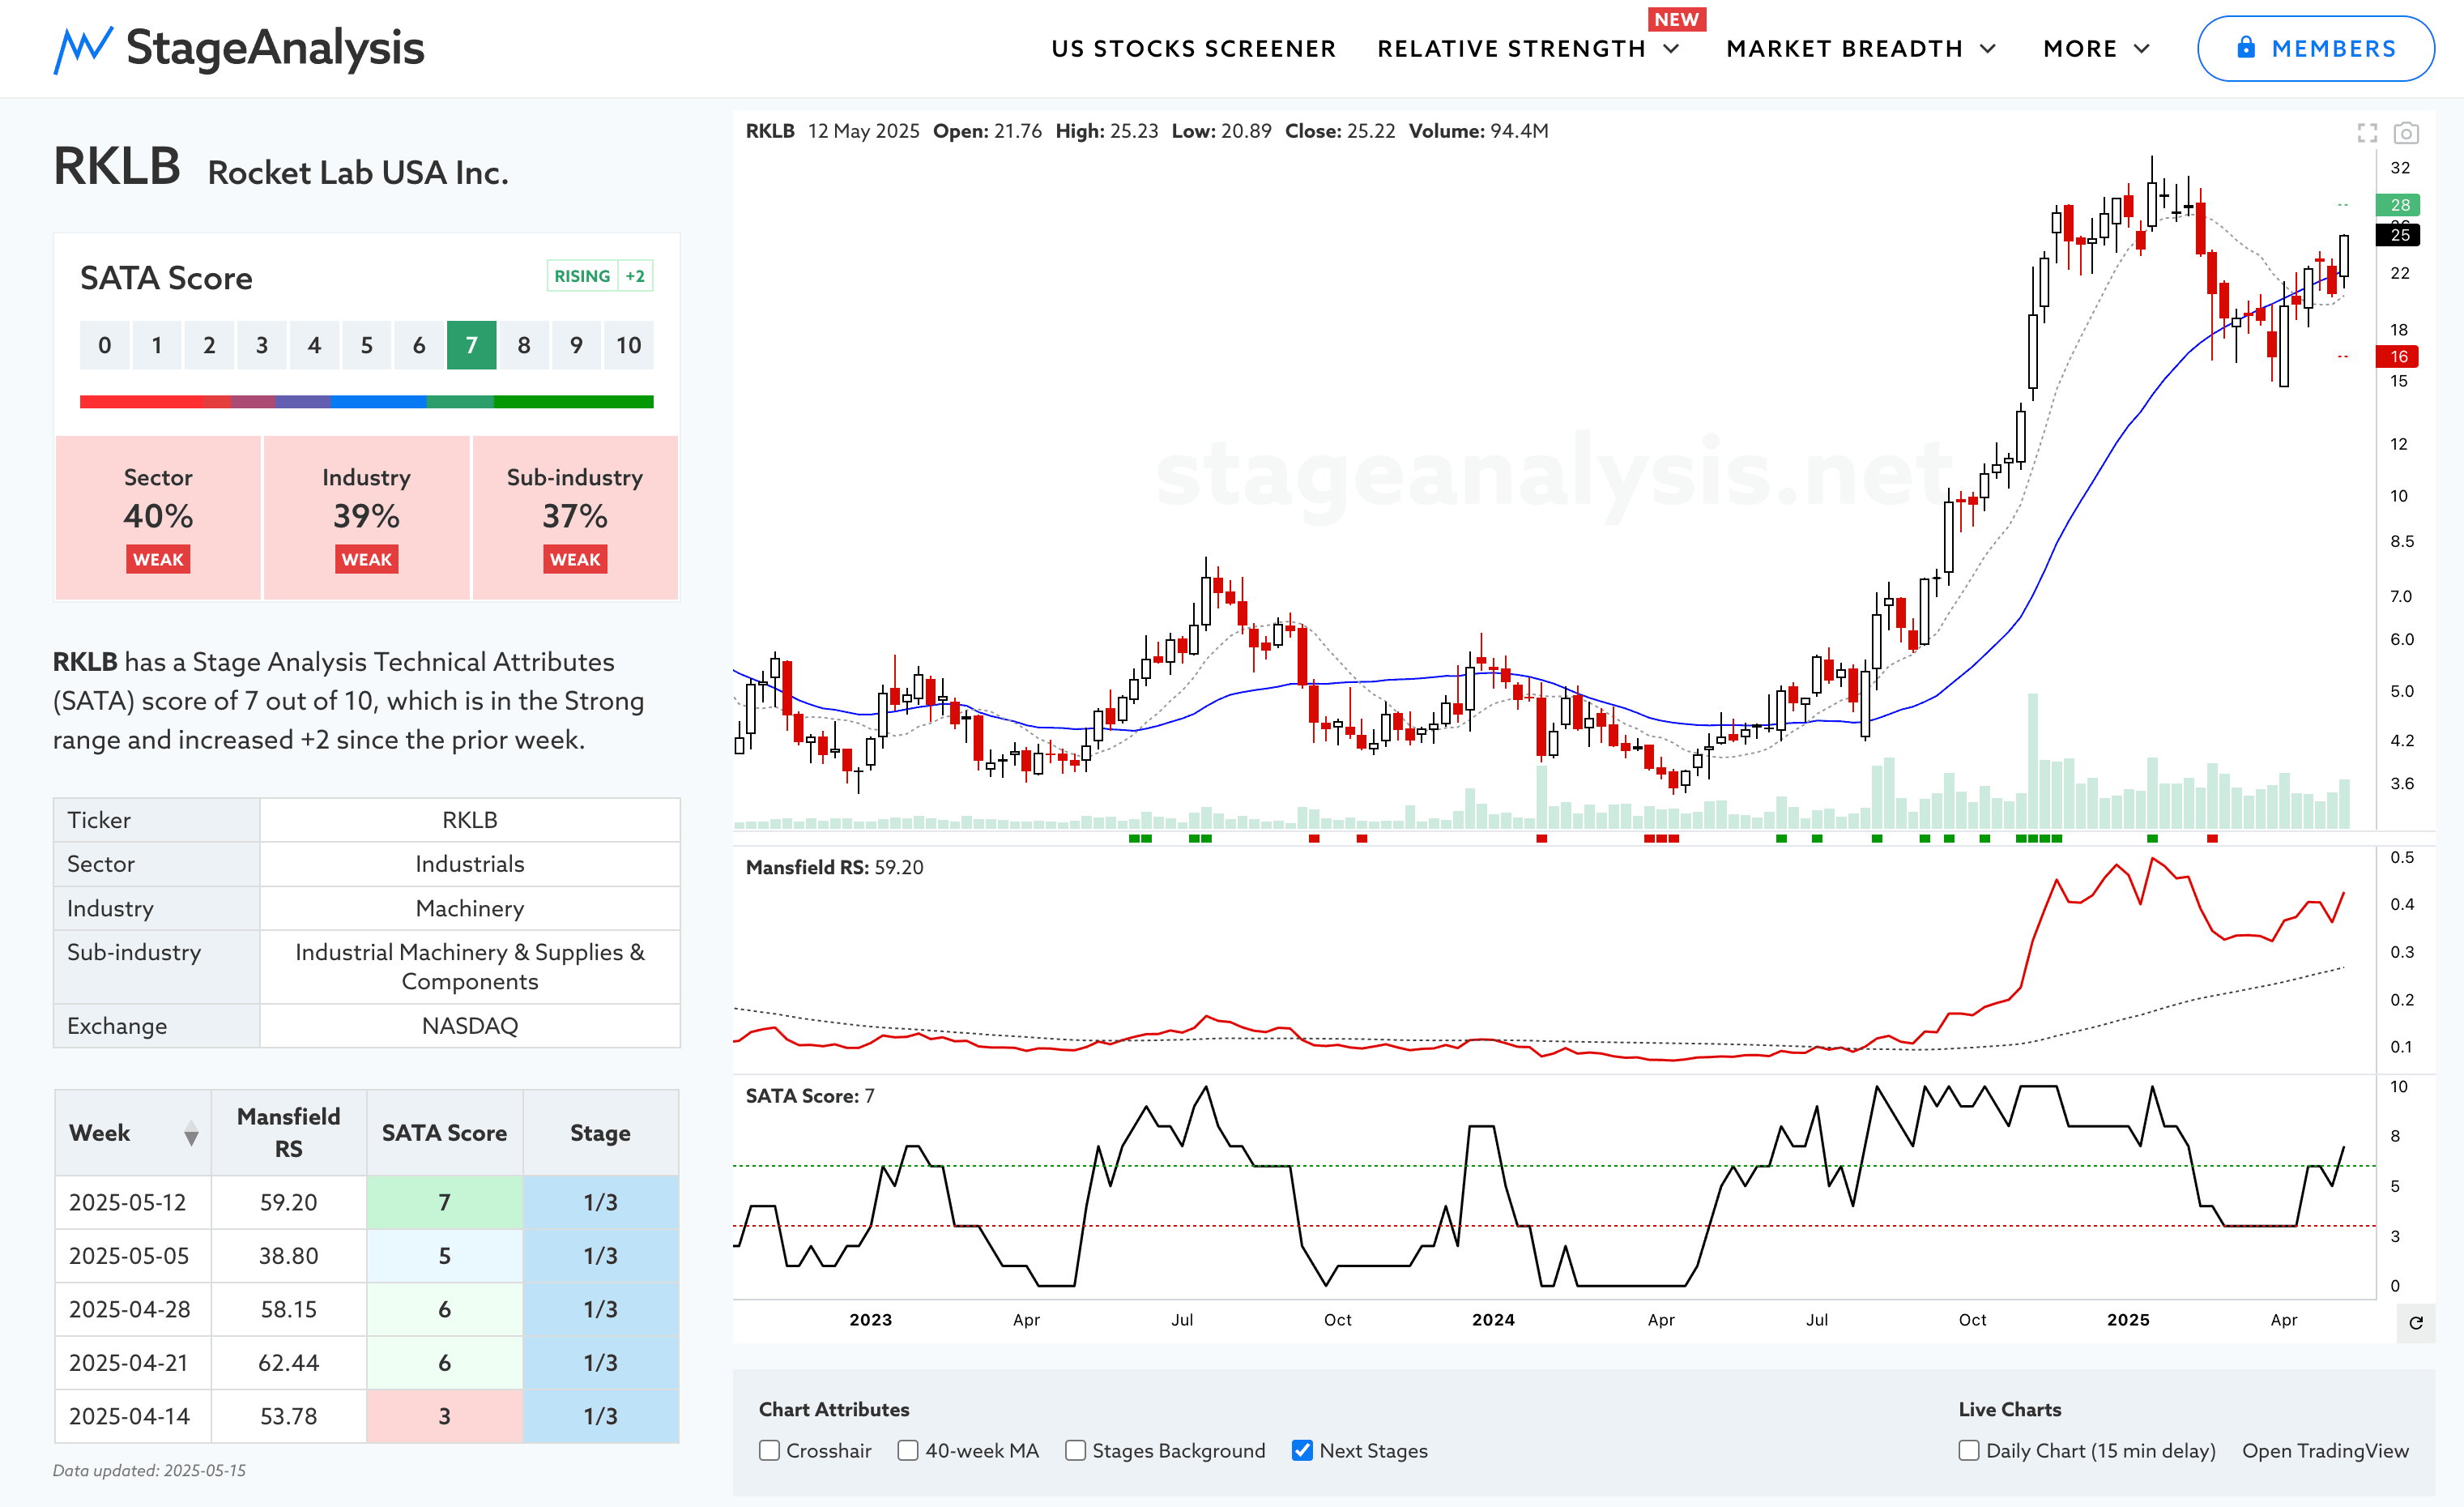Click the SATA Score: 7 chart label
The width and height of the screenshot is (2464, 1507).
810,1096
